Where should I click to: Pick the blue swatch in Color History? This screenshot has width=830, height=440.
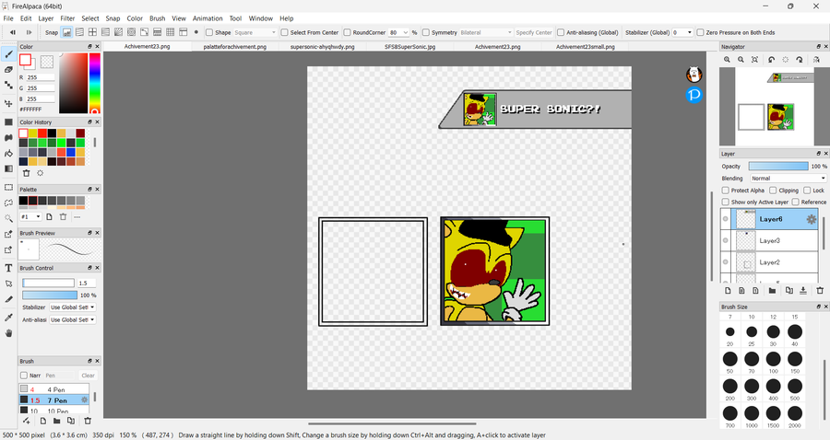click(x=71, y=152)
